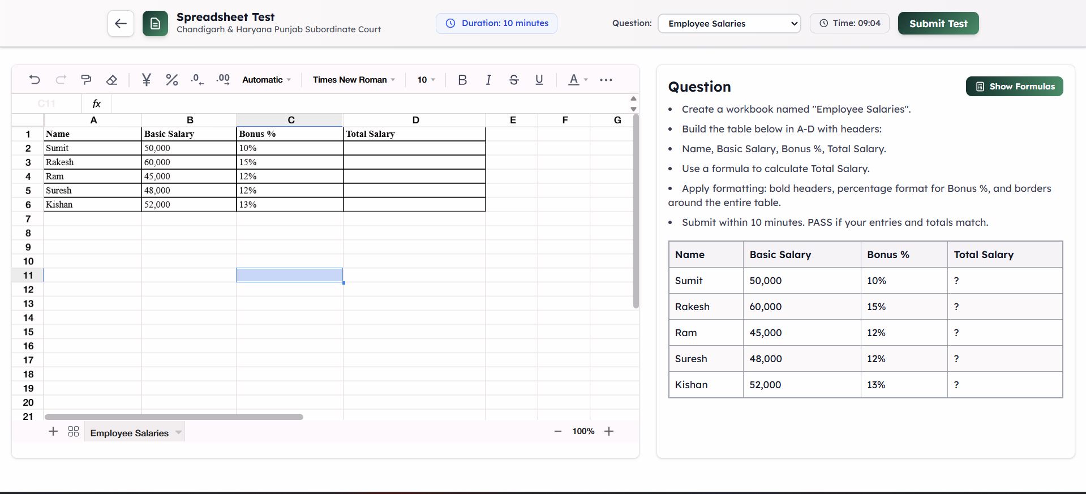Click the redo arrow icon
1086x494 pixels.
61,80
